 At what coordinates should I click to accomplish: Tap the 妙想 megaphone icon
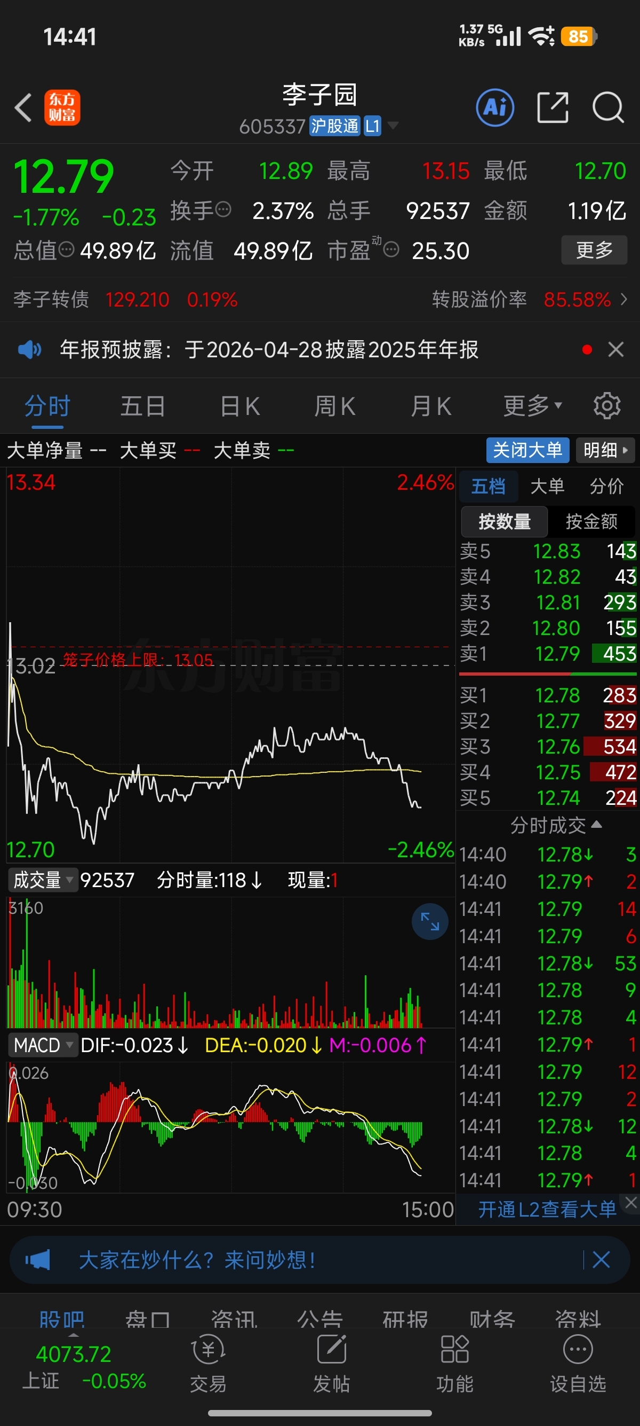[37, 1260]
